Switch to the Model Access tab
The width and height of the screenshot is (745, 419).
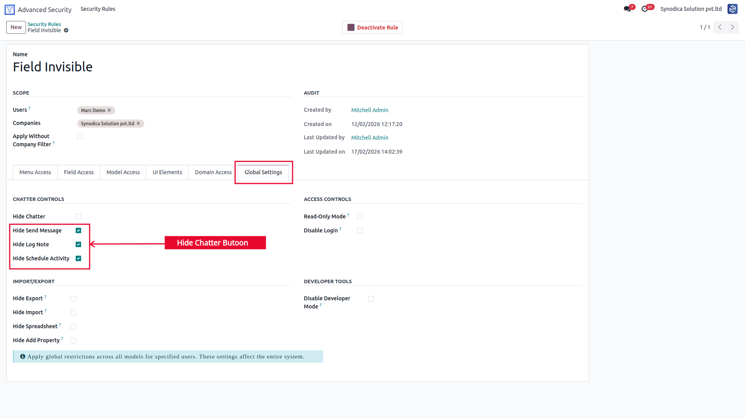coord(123,172)
